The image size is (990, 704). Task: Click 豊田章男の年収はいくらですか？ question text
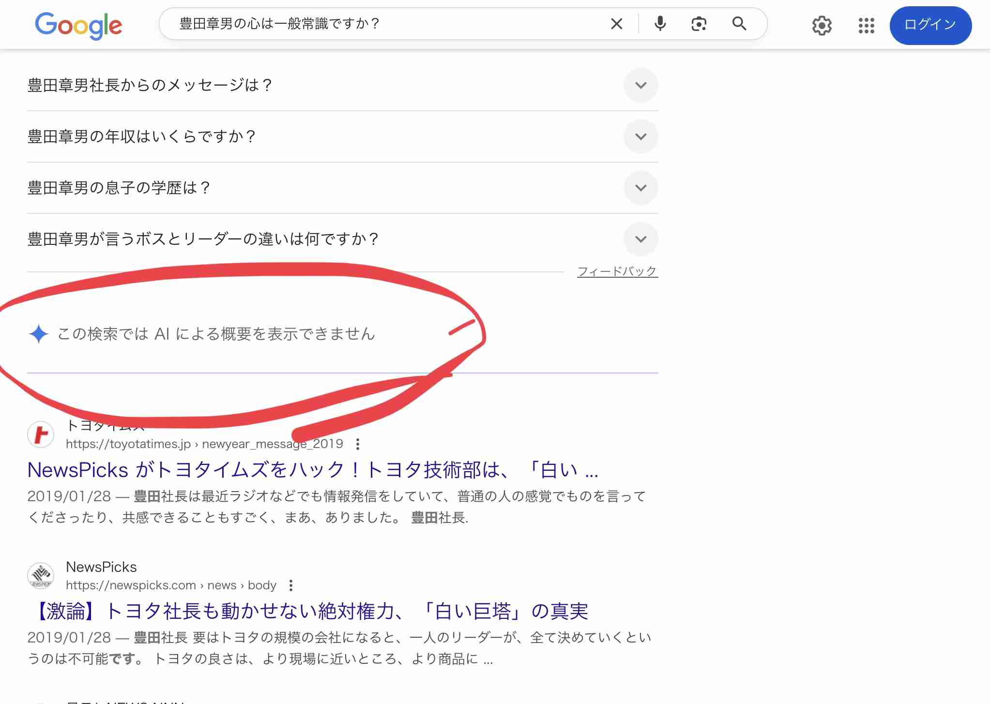pos(142,136)
